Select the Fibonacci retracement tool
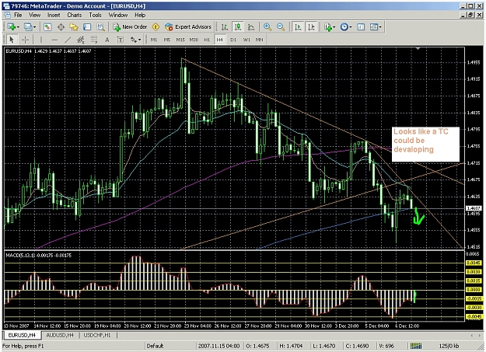This screenshot has width=486, height=352. 94,40
